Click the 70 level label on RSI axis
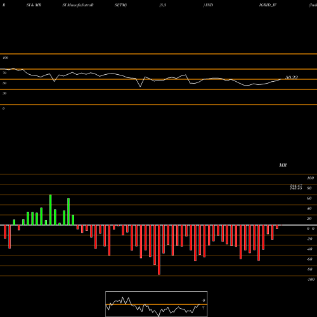Image resolution: width=317 pixels, height=317 pixels. (4, 73)
